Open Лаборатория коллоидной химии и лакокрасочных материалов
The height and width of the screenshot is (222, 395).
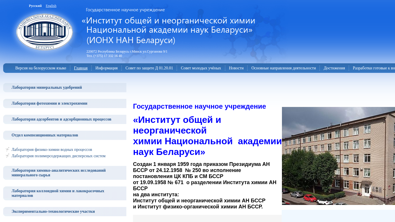(x=65, y=193)
